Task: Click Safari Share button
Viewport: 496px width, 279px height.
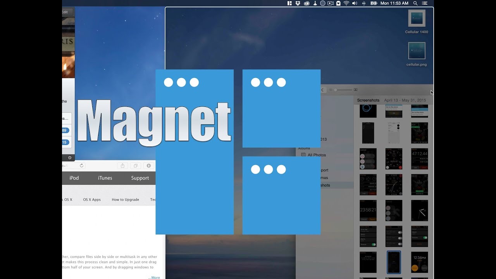Action: tap(122, 165)
